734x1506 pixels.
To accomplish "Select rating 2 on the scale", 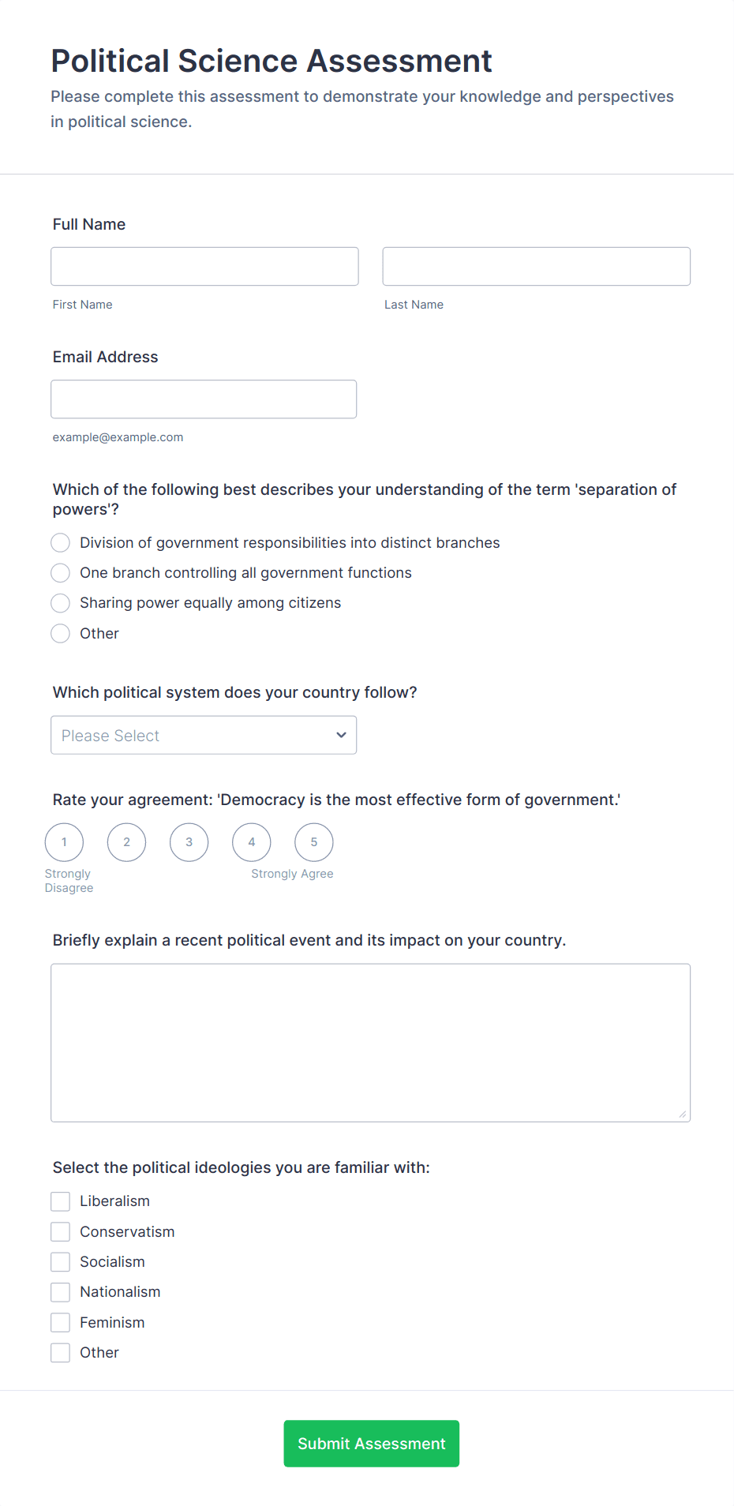I will (126, 841).
